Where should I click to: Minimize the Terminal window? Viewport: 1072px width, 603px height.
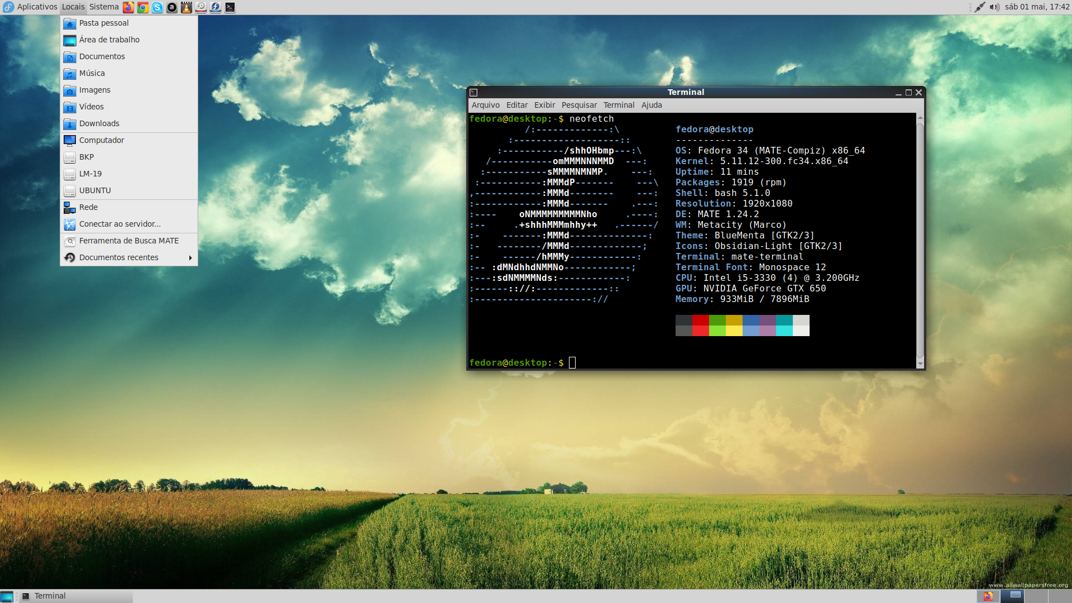pyautogui.click(x=898, y=93)
